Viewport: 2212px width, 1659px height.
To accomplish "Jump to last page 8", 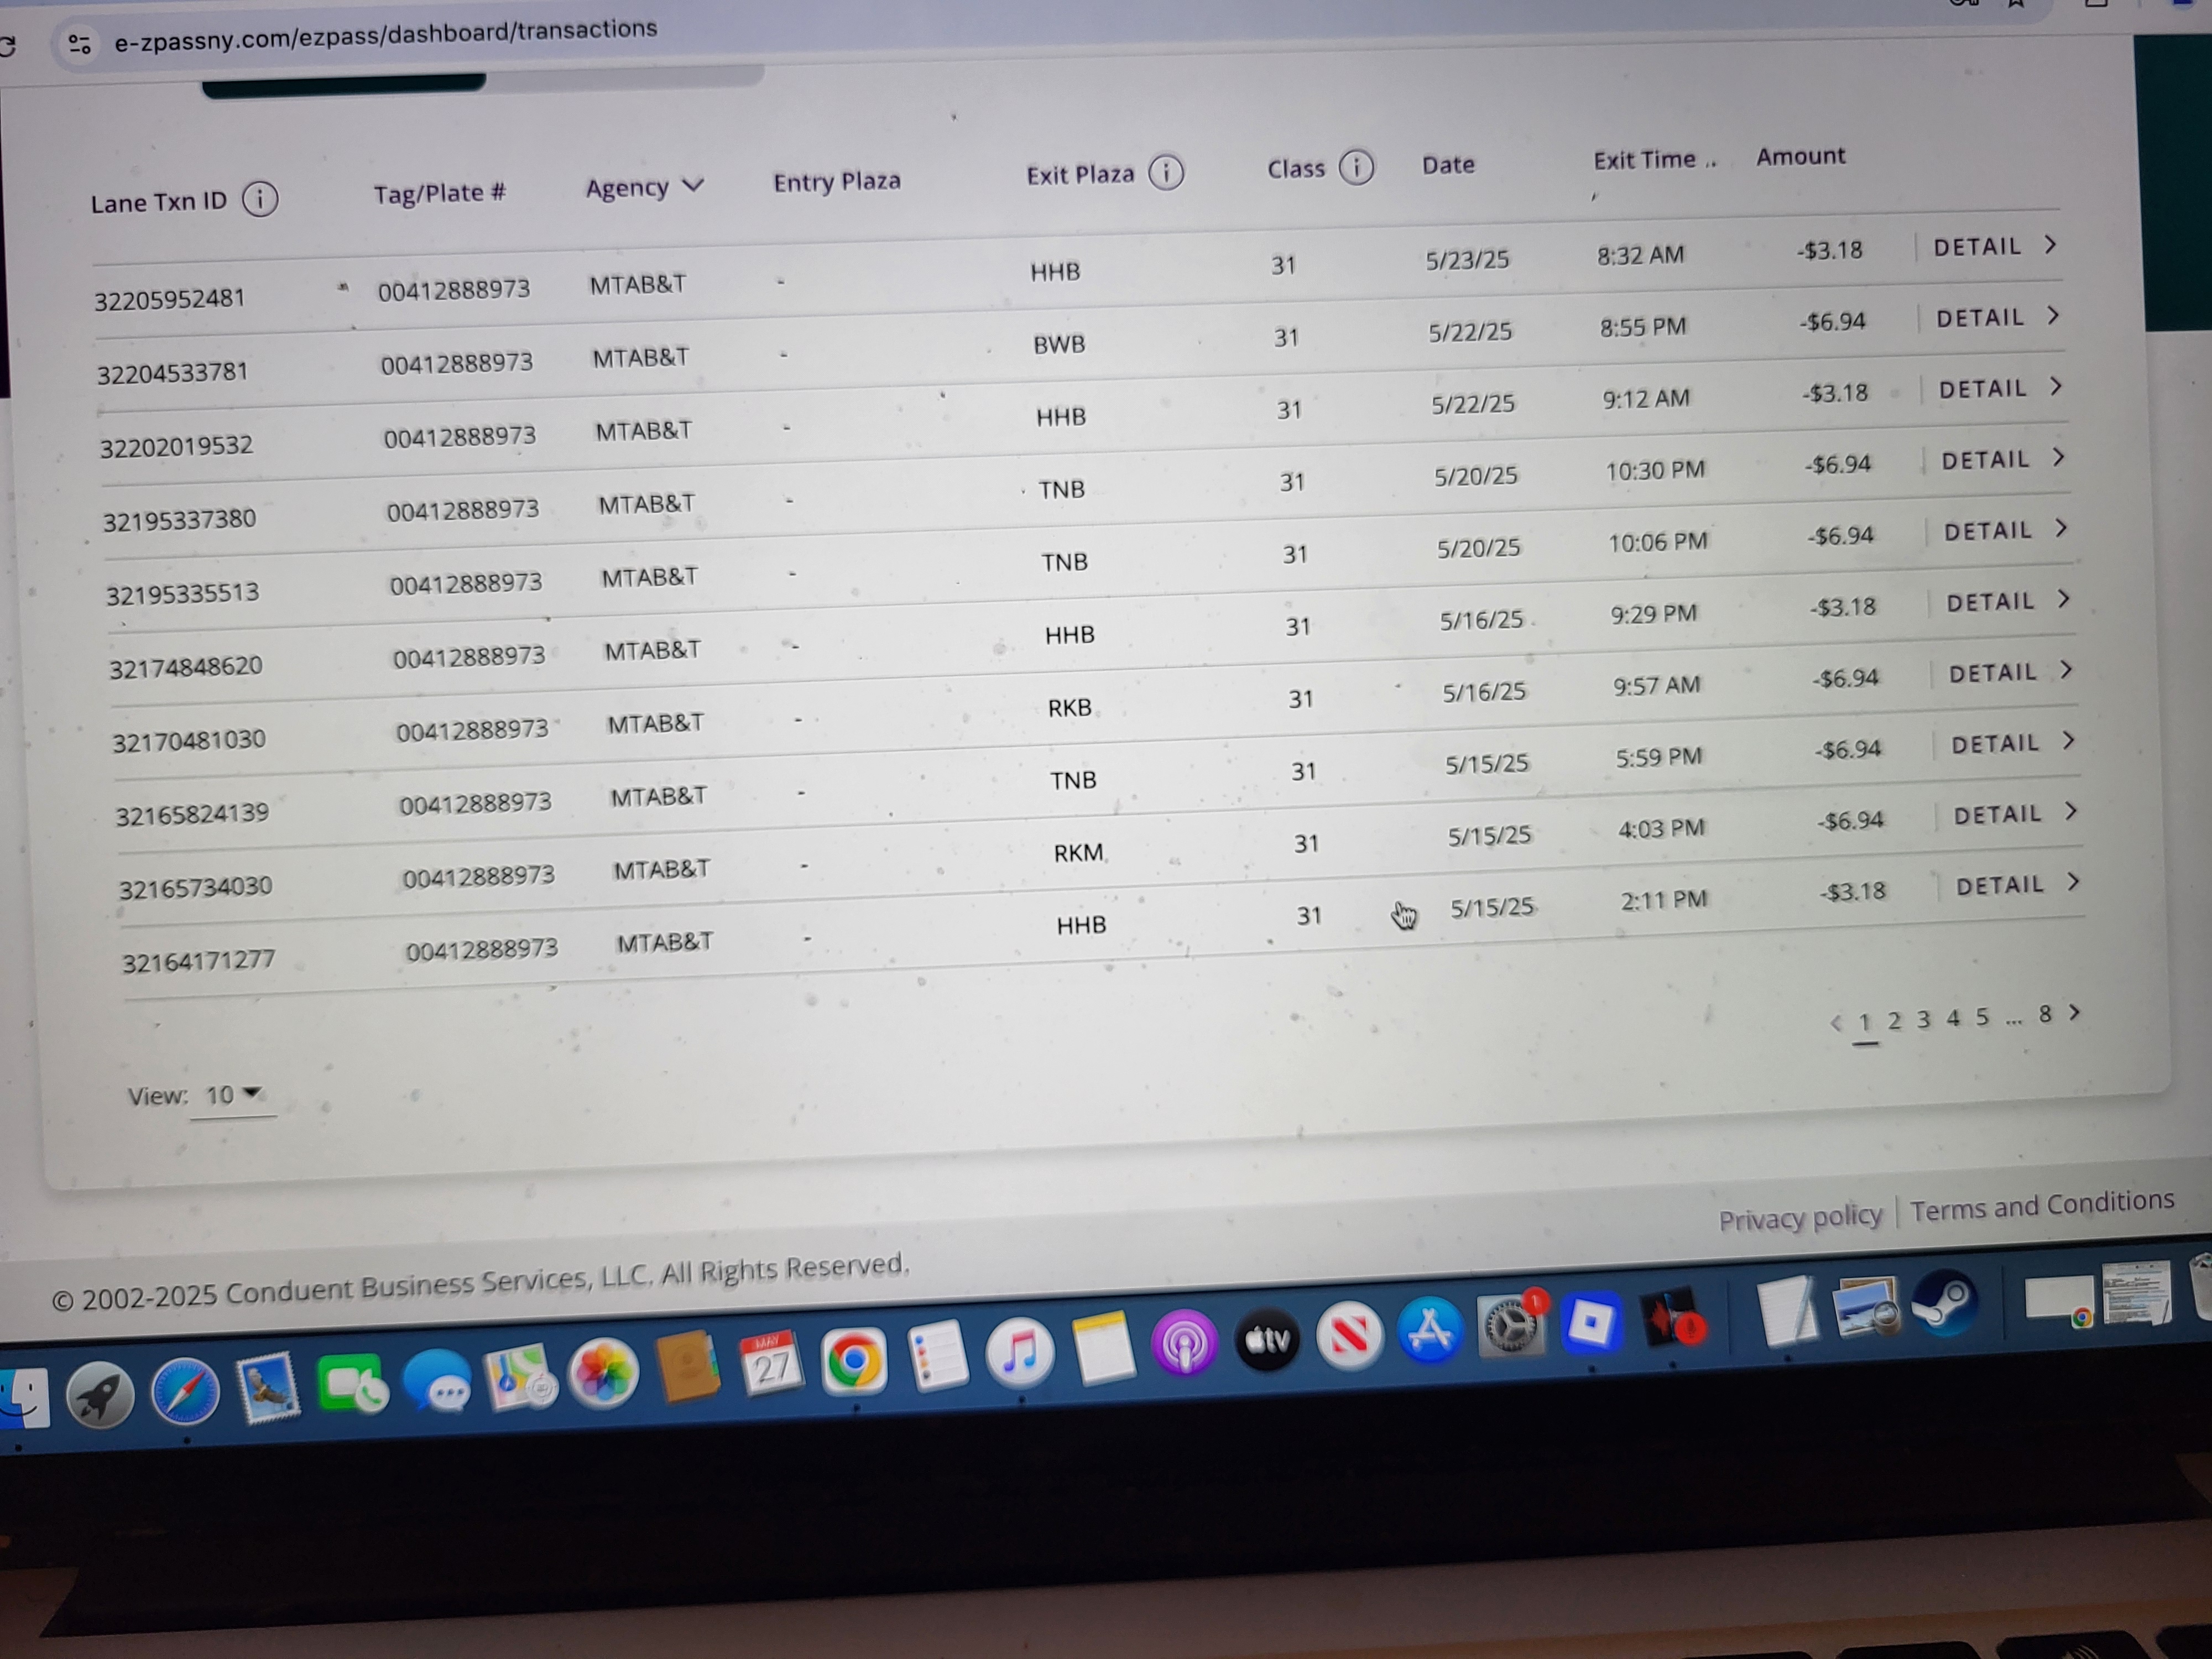I will [x=2045, y=1014].
